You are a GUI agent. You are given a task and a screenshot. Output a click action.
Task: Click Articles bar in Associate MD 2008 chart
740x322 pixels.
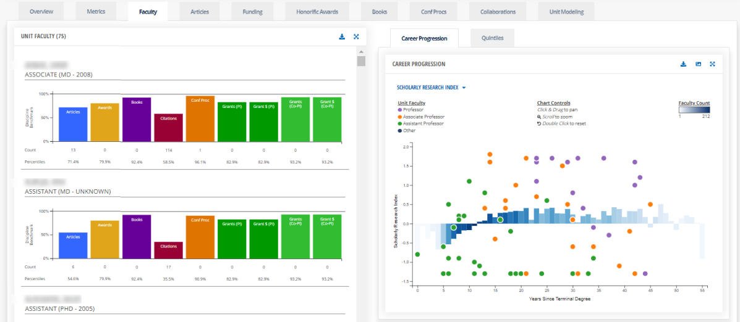tap(73, 124)
